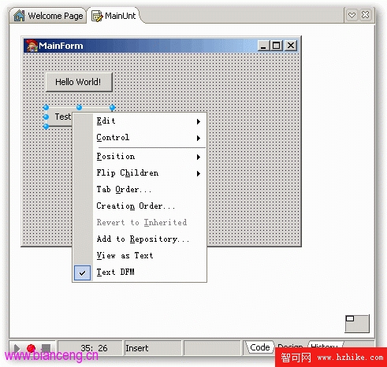This screenshot has height=367, width=387.
Task: Close the current editor page with X
Action: [365, 15]
